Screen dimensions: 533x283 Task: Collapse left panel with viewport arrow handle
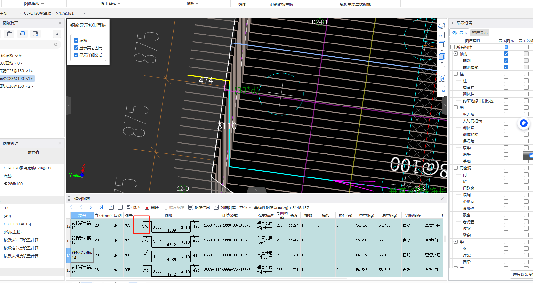[68, 106]
